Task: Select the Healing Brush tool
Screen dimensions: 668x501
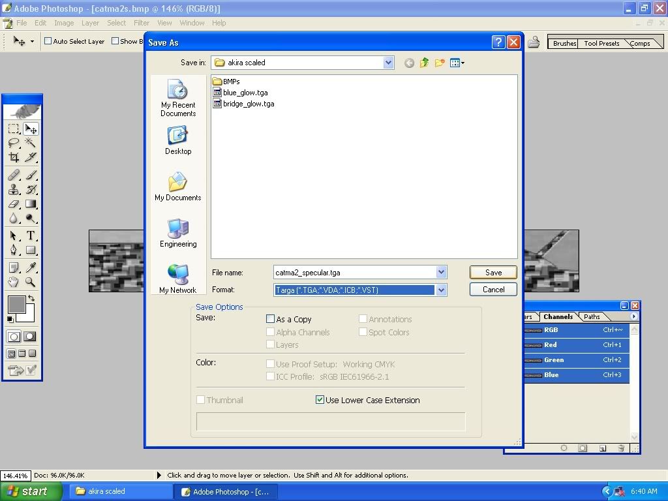Action: pos(14,175)
